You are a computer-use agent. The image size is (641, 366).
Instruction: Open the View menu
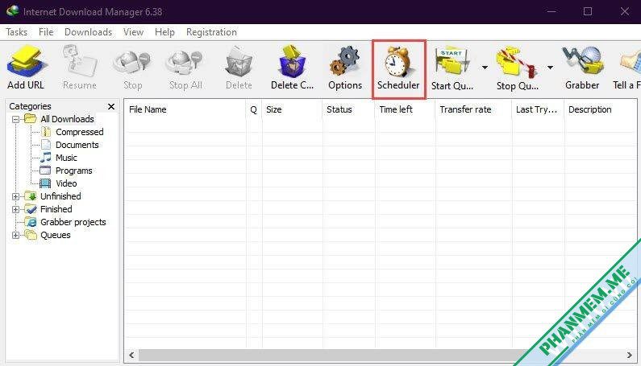(x=133, y=32)
